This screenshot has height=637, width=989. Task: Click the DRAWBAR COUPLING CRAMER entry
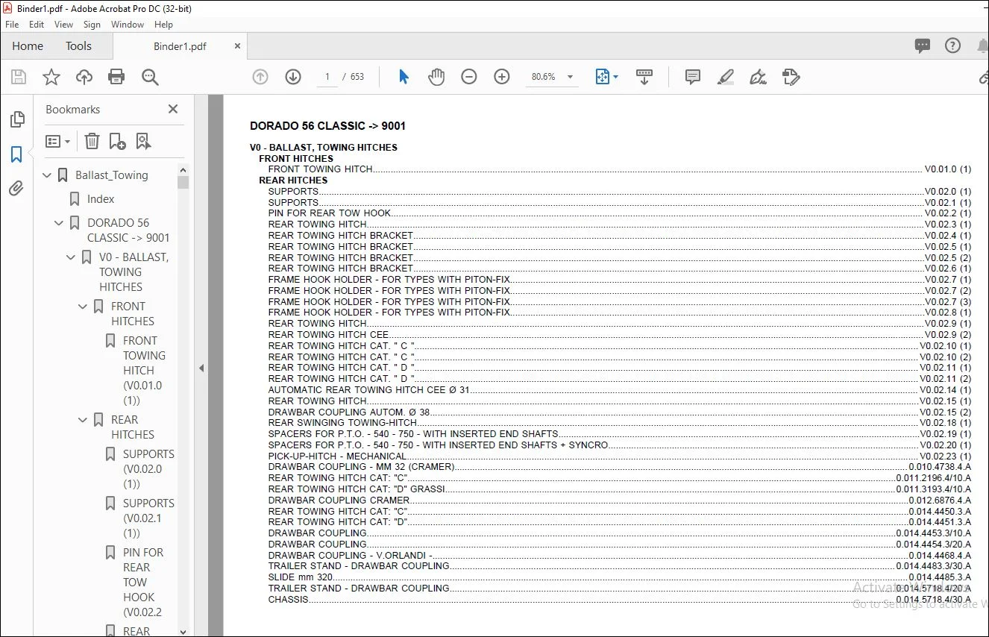click(x=620, y=500)
